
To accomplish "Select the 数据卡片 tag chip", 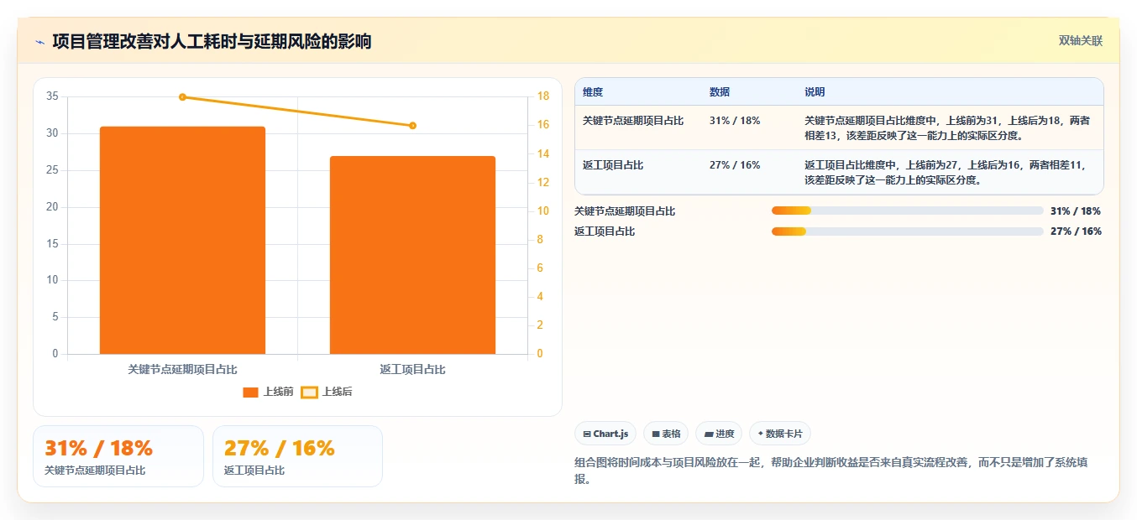I will pyautogui.click(x=780, y=434).
